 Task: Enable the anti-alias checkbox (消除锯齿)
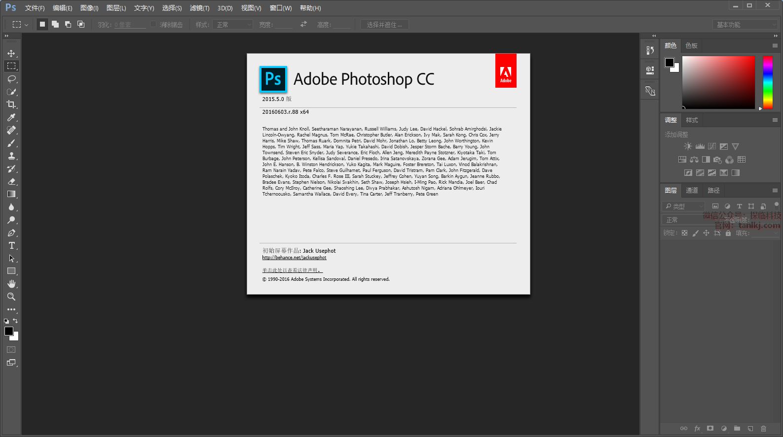pos(153,24)
